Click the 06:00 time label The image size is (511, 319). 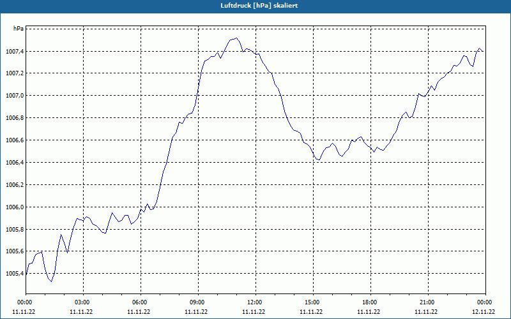139,302
